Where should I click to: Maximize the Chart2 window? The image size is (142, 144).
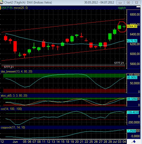(x=128, y=3)
